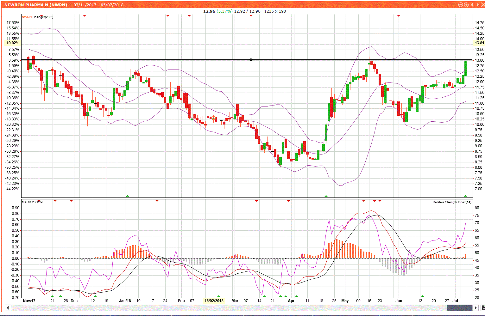This screenshot has width=485, height=316.
Task: Click the 0.90 MACD axis value
Action: pos(16,208)
